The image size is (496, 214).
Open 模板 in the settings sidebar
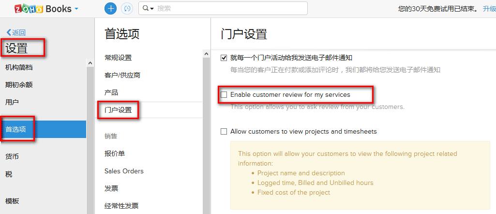click(x=12, y=201)
